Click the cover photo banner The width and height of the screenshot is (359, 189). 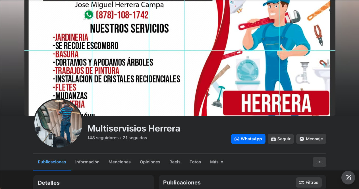point(179,57)
